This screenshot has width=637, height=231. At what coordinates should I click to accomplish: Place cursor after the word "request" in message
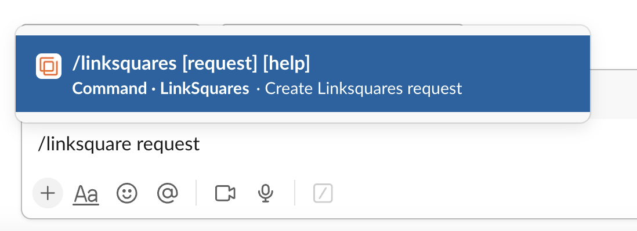200,145
